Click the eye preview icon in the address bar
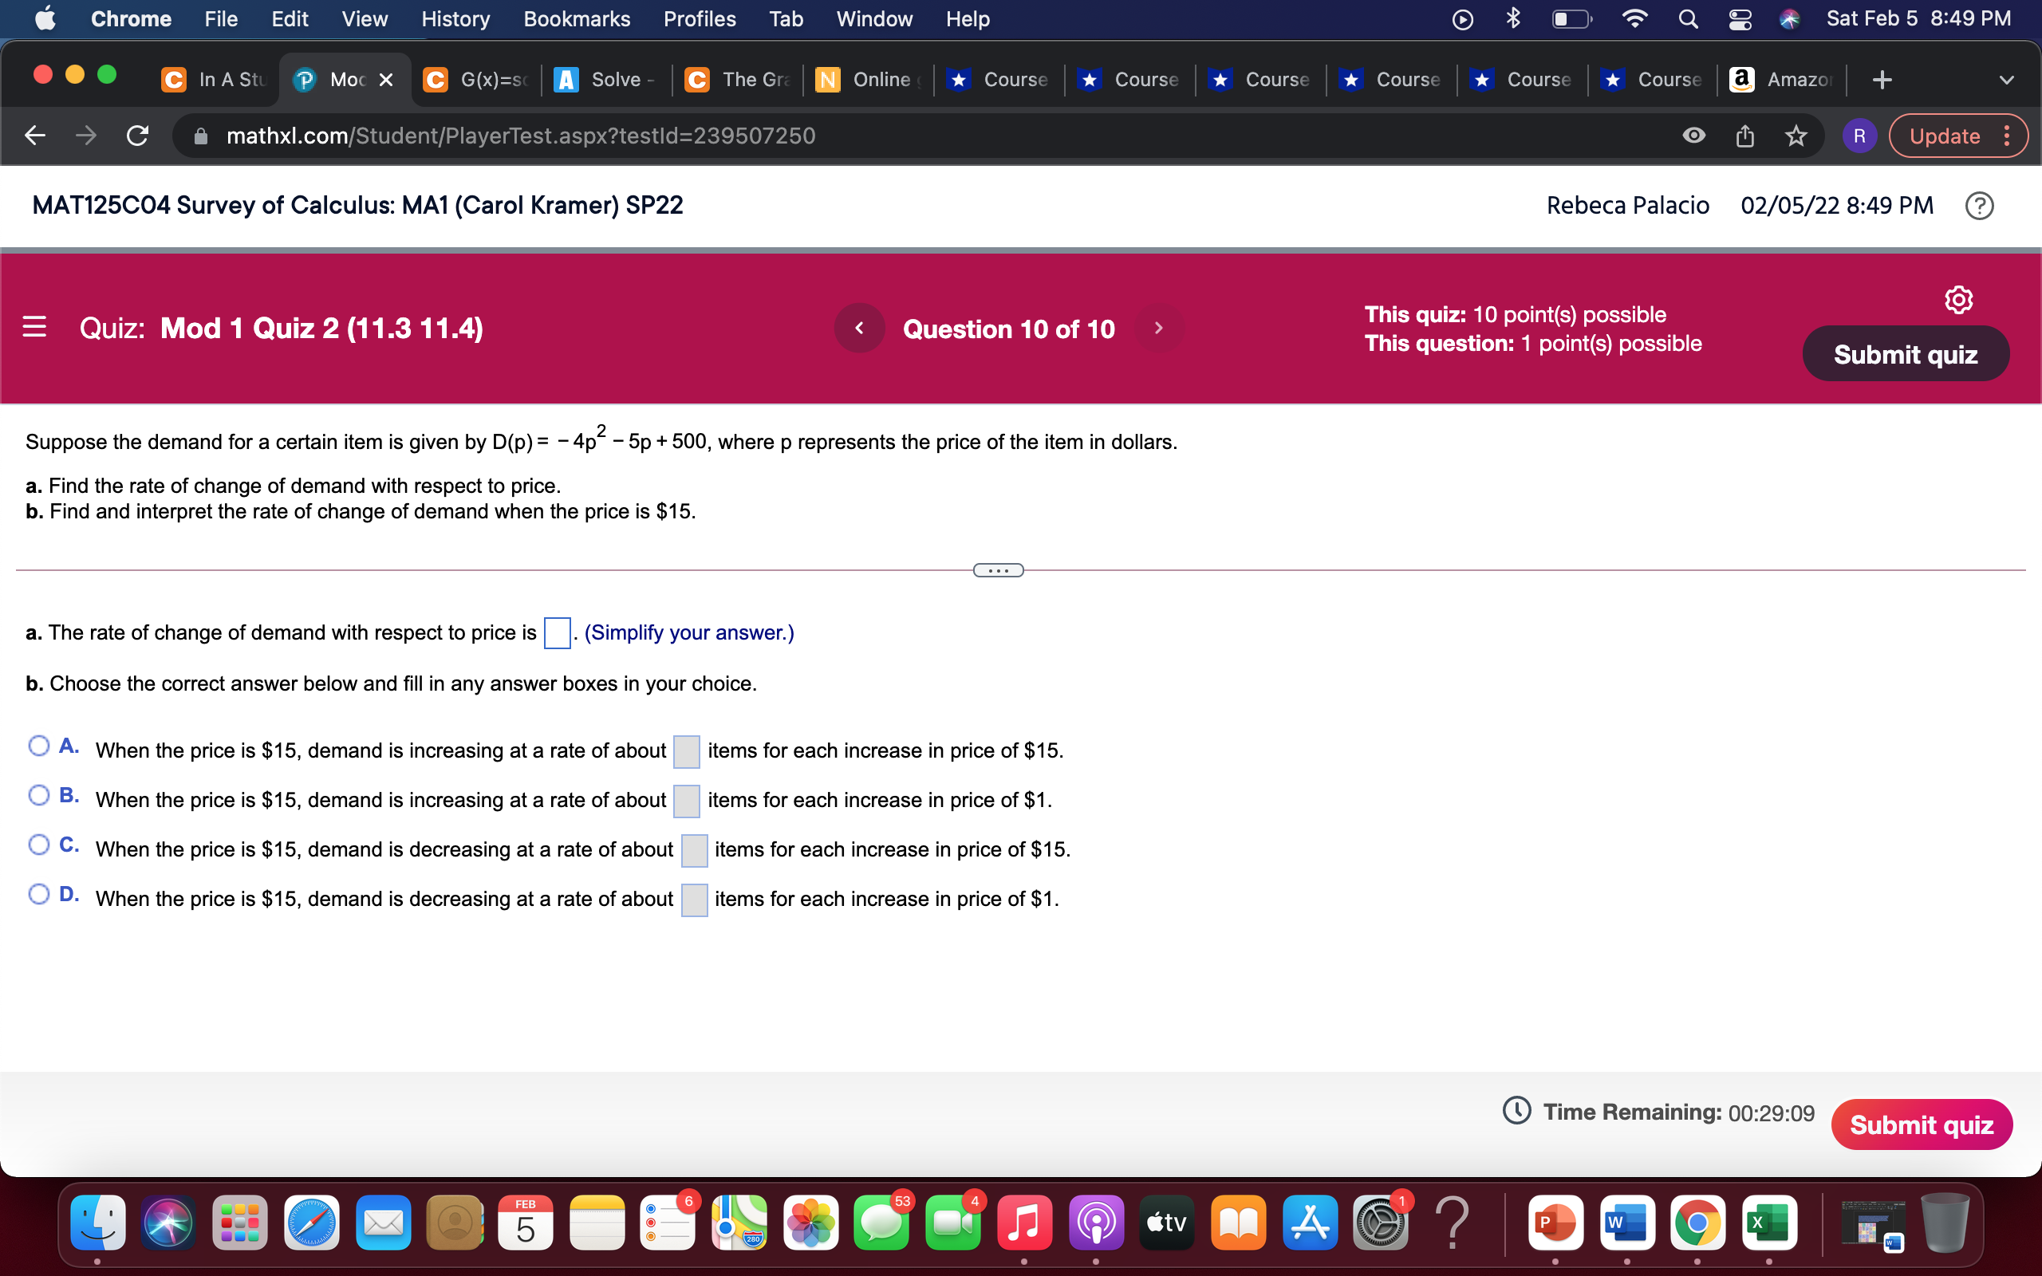 1695,135
